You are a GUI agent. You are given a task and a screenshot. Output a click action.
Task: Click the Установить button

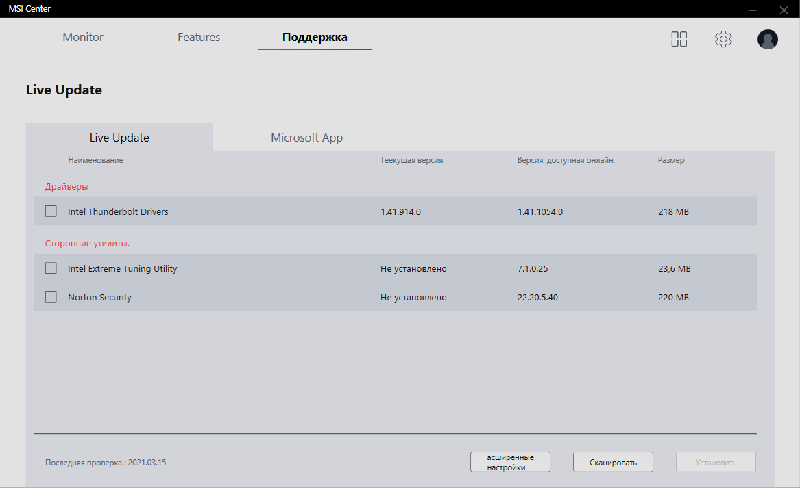[x=716, y=462]
